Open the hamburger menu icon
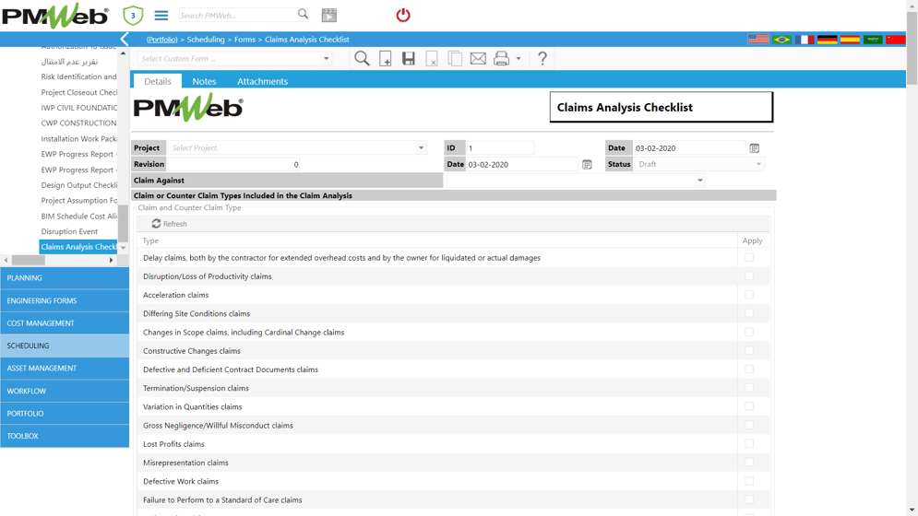The image size is (918, 516). pos(161,16)
